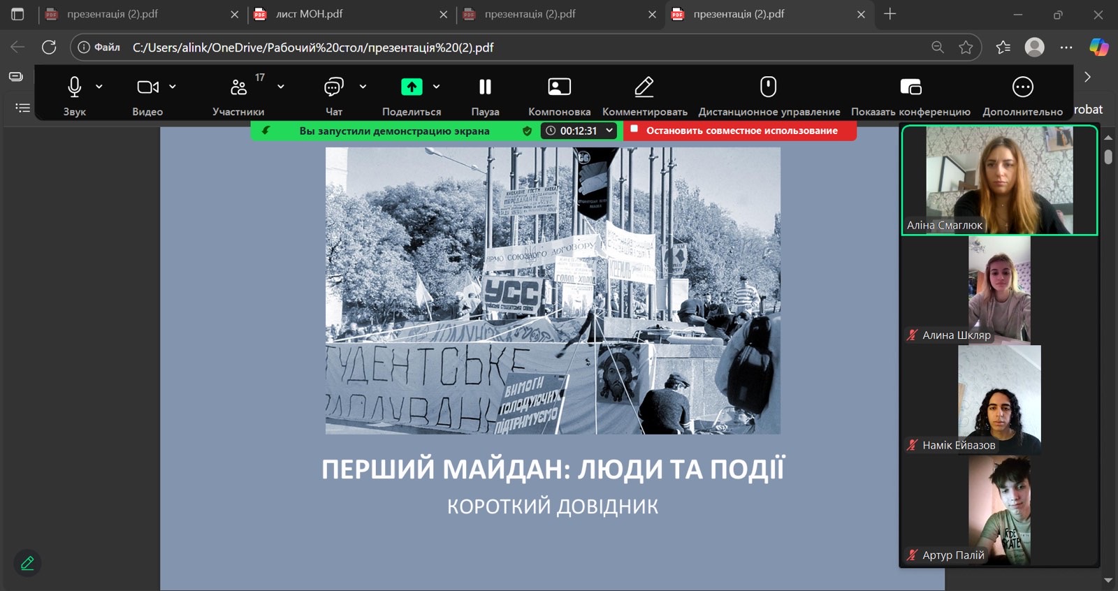Click the browser address bar file path
Screen dimensions: 1118x591
click(313, 48)
